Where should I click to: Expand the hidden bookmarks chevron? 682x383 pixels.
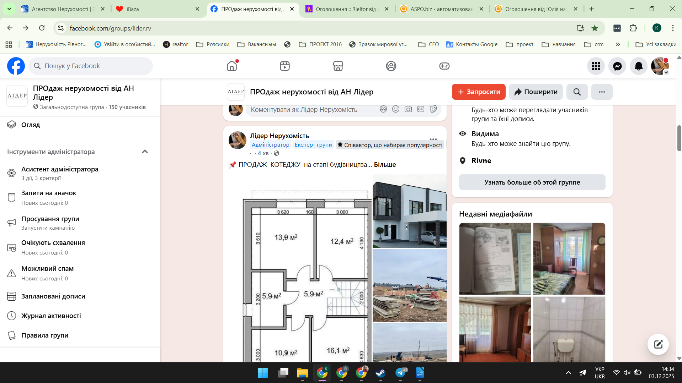pyautogui.click(x=618, y=44)
